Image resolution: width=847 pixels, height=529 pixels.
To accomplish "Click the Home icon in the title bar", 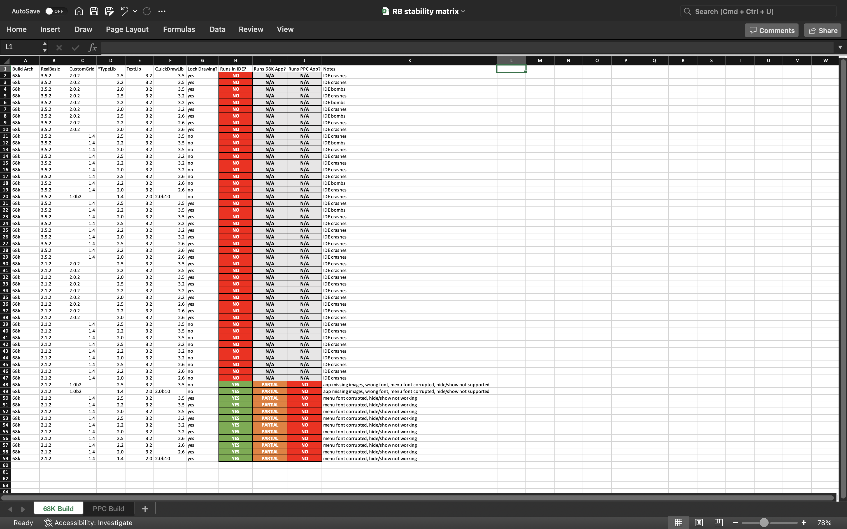I will (x=79, y=11).
